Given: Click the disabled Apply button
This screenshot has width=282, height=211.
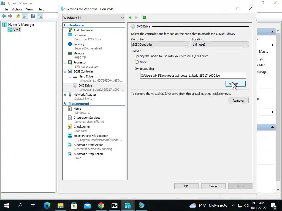Looking at the screenshot, I should point(240,186).
